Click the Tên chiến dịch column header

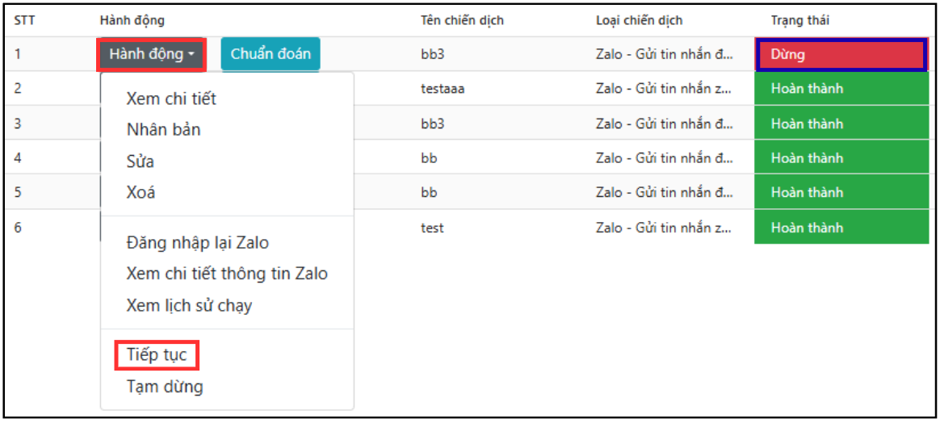tap(462, 20)
